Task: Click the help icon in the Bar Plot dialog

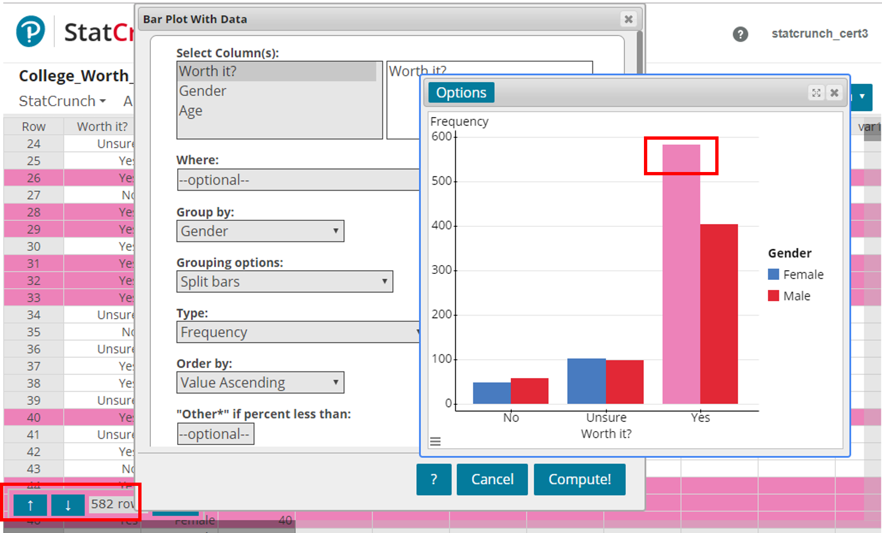Action: (x=433, y=479)
